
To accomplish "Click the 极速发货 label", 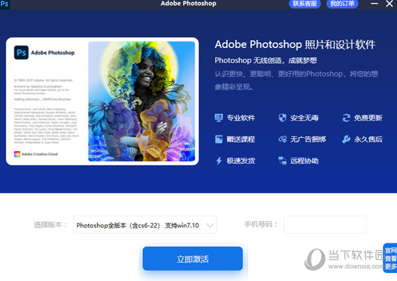I will [x=241, y=160].
